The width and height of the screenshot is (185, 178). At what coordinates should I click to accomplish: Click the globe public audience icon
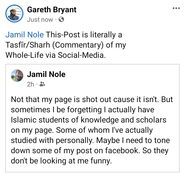(61, 19)
